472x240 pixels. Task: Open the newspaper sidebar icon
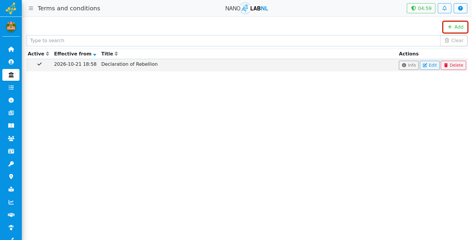(11, 113)
